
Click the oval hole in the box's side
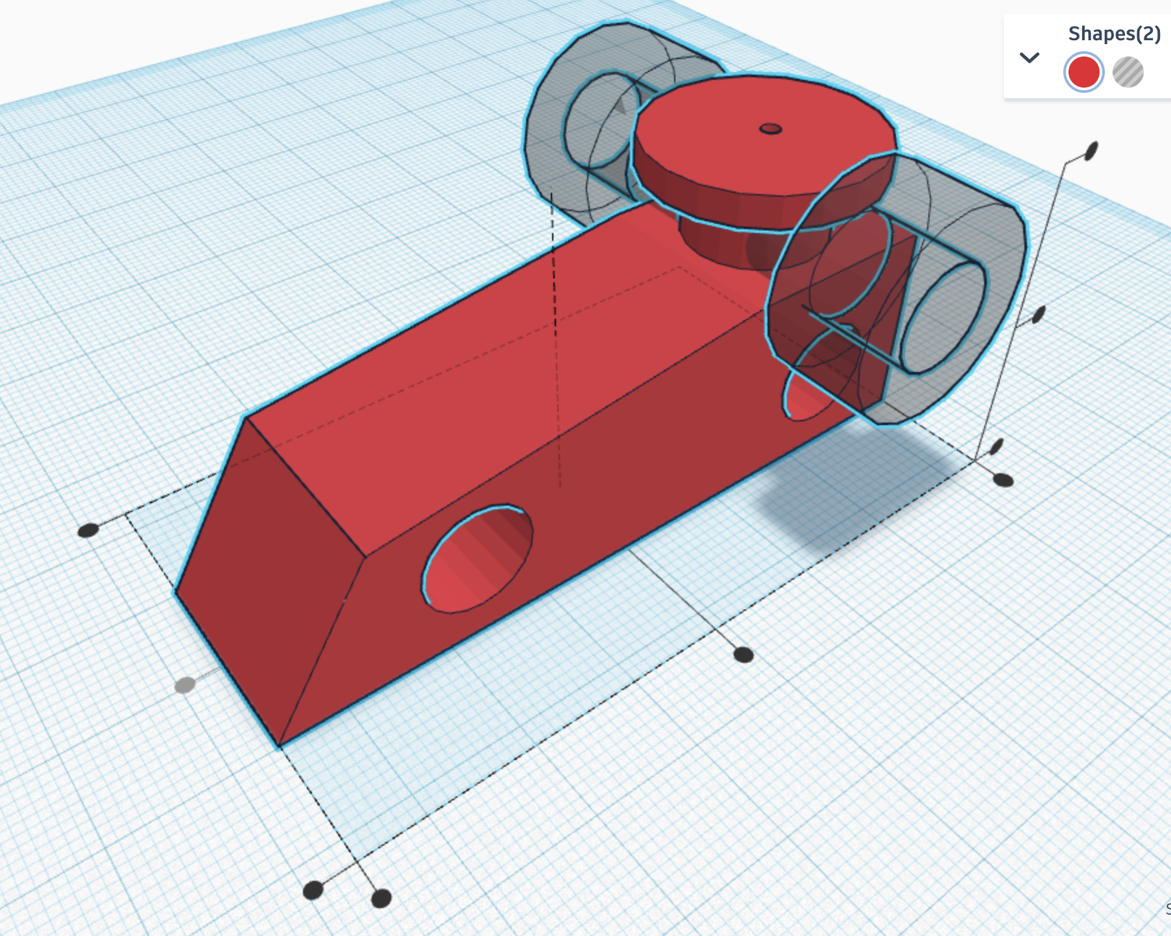tap(477, 559)
